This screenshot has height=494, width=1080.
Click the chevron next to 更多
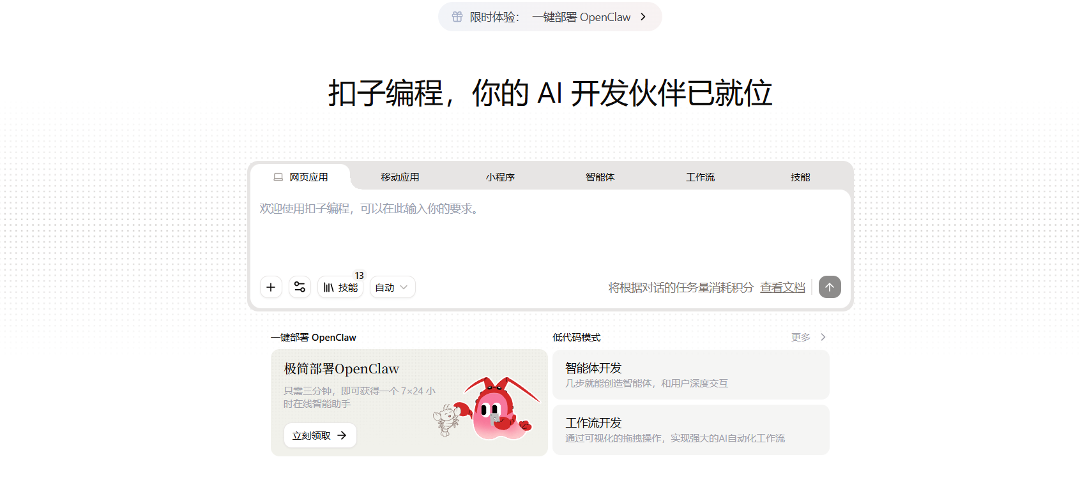(x=823, y=337)
